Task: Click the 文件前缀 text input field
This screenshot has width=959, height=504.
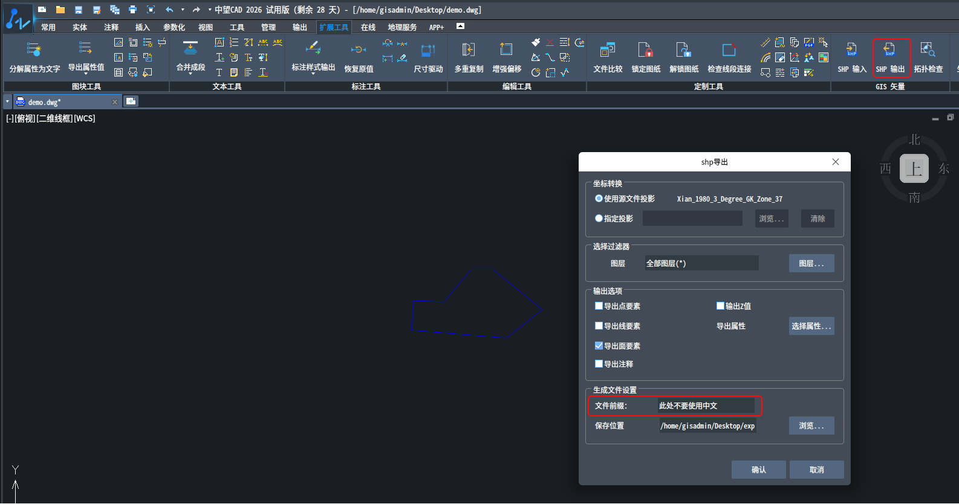Action: [x=706, y=406]
